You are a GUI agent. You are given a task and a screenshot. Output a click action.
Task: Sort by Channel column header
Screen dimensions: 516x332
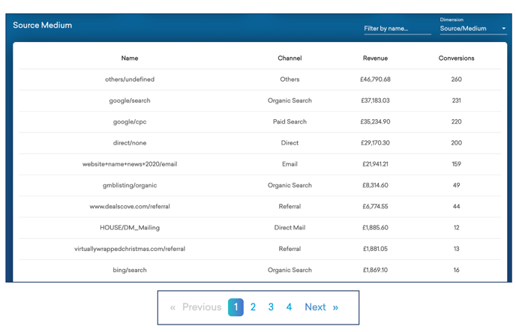(x=289, y=58)
